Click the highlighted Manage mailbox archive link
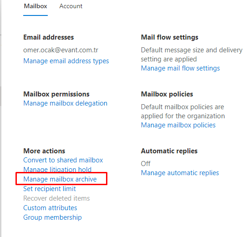Image resolution: width=248 pixels, height=237 pixels. click(x=60, y=179)
